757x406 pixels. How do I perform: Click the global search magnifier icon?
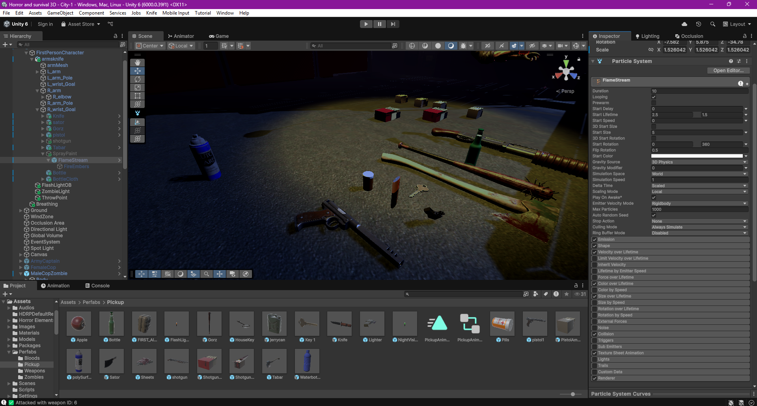tap(712, 24)
